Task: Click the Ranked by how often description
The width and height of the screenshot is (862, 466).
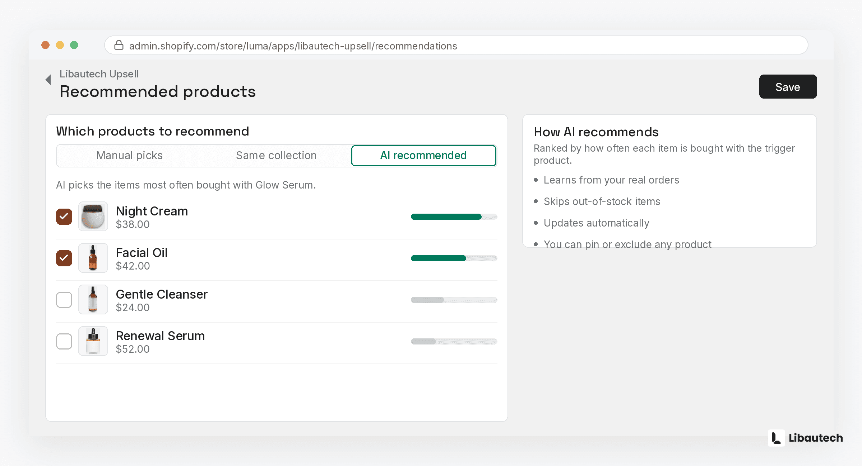Action: [664, 154]
